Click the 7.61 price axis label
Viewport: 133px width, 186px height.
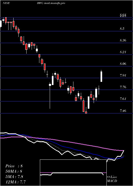(123, 99)
